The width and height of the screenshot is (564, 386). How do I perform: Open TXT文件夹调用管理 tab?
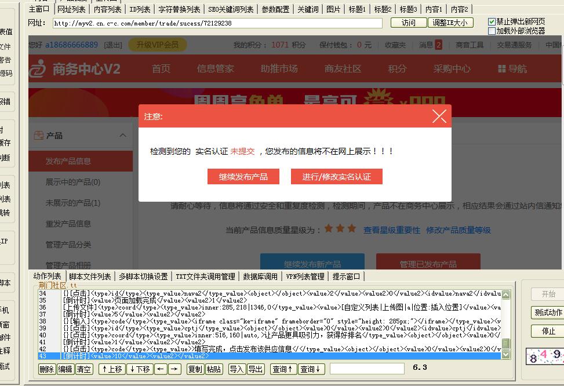coord(205,276)
